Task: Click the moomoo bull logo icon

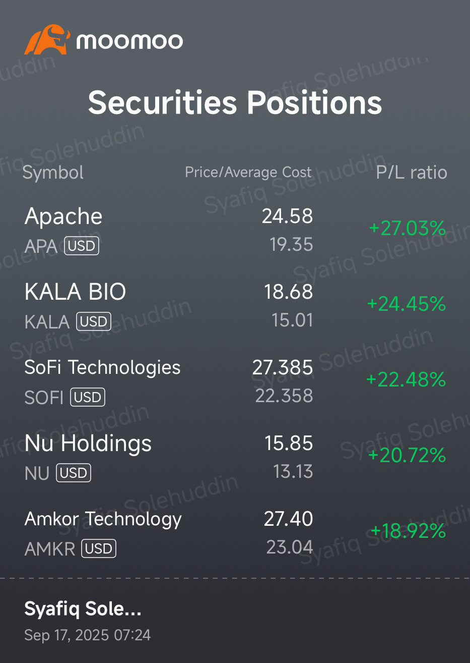Action: 47,39
